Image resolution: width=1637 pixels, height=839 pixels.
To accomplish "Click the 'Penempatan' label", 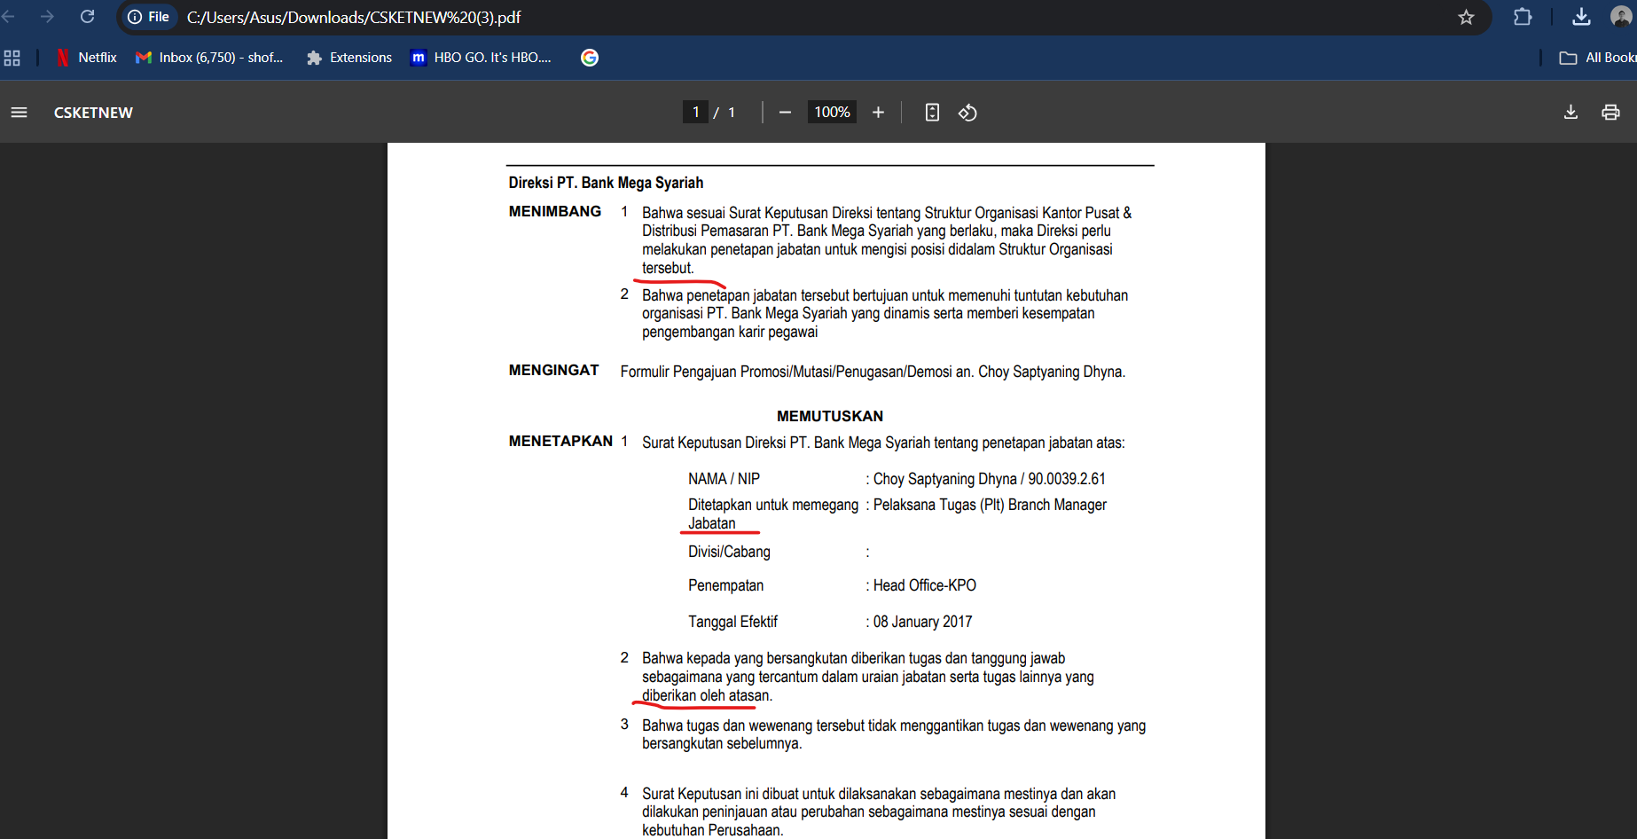I will point(725,585).
